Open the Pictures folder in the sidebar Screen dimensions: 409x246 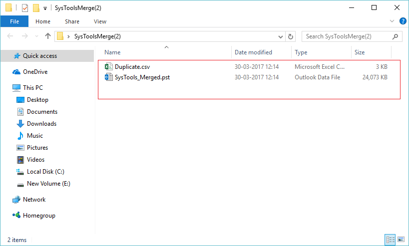37,148
